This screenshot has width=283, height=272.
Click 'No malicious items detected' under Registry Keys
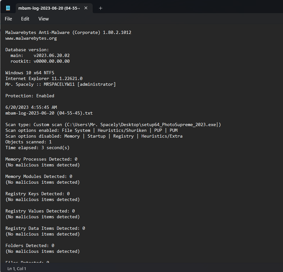tap(43, 199)
